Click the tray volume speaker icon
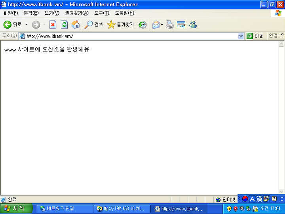Image resolution: width=285 pixels, height=214 pixels. (x=242, y=208)
